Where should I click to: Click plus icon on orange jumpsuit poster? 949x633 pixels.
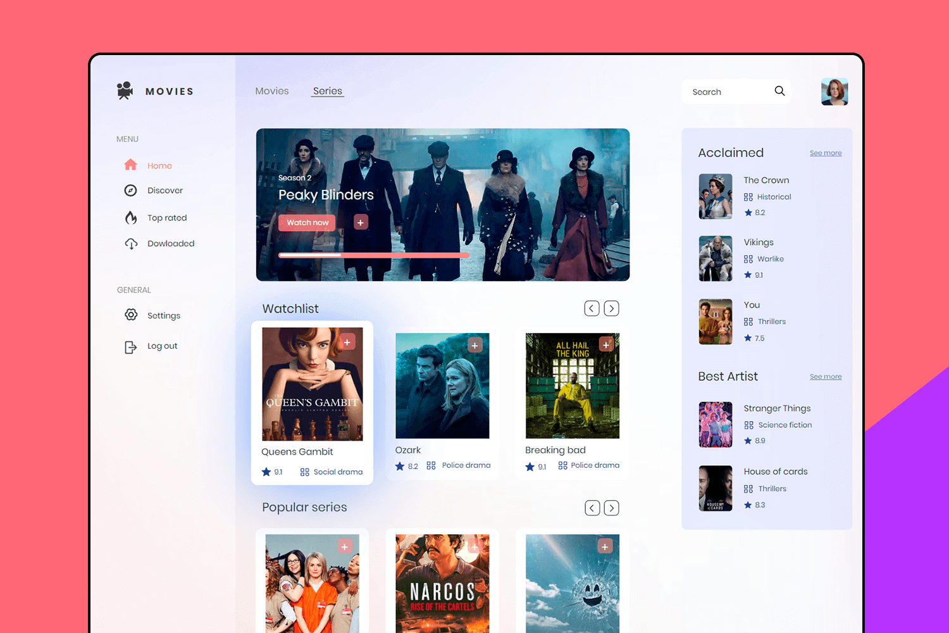tap(345, 546)
